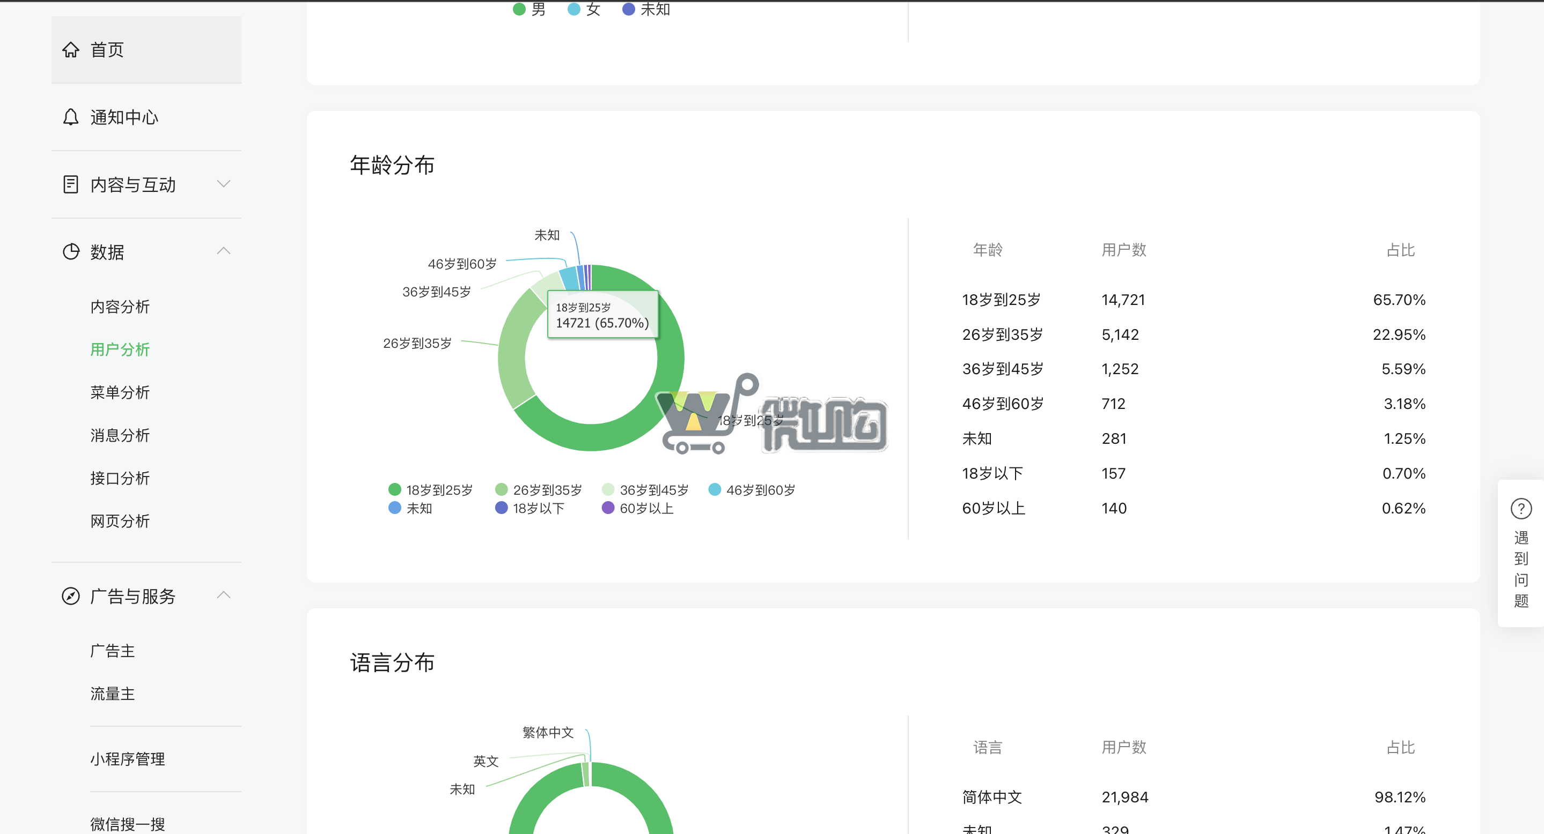
Task: Click the document icon next to 内容与互动
Action: point(71,184)
